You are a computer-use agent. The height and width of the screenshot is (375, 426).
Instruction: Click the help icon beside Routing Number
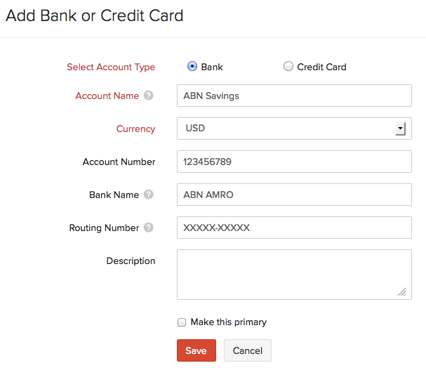click(149, 228)
